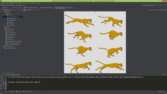Clear all Run console output
Image resolution: width=167 pixels, height=94 pixels.
tap(6, 88)
